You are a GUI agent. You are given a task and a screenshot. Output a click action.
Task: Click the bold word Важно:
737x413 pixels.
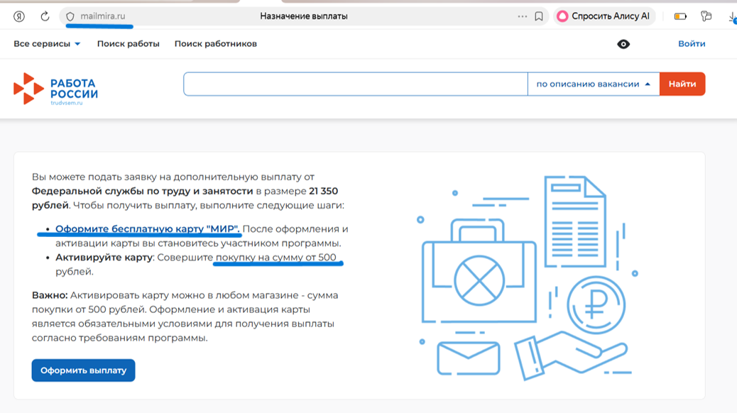tap(50, 295)
